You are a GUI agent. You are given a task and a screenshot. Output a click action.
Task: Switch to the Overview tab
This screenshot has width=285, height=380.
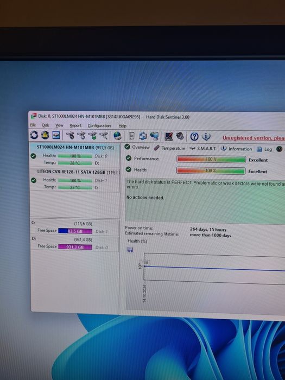coord(137,147)
